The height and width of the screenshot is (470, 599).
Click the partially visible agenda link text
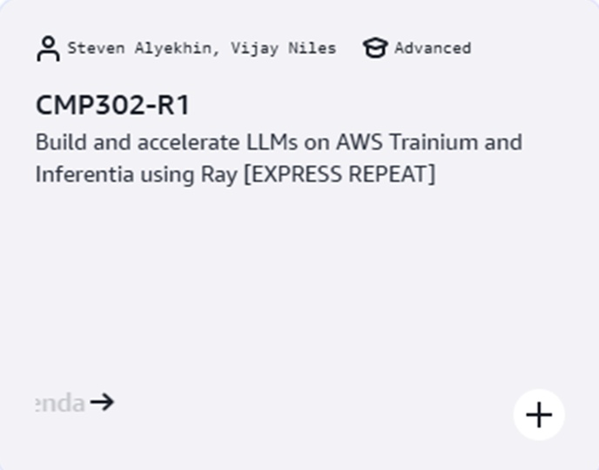(x=60, y=403)
